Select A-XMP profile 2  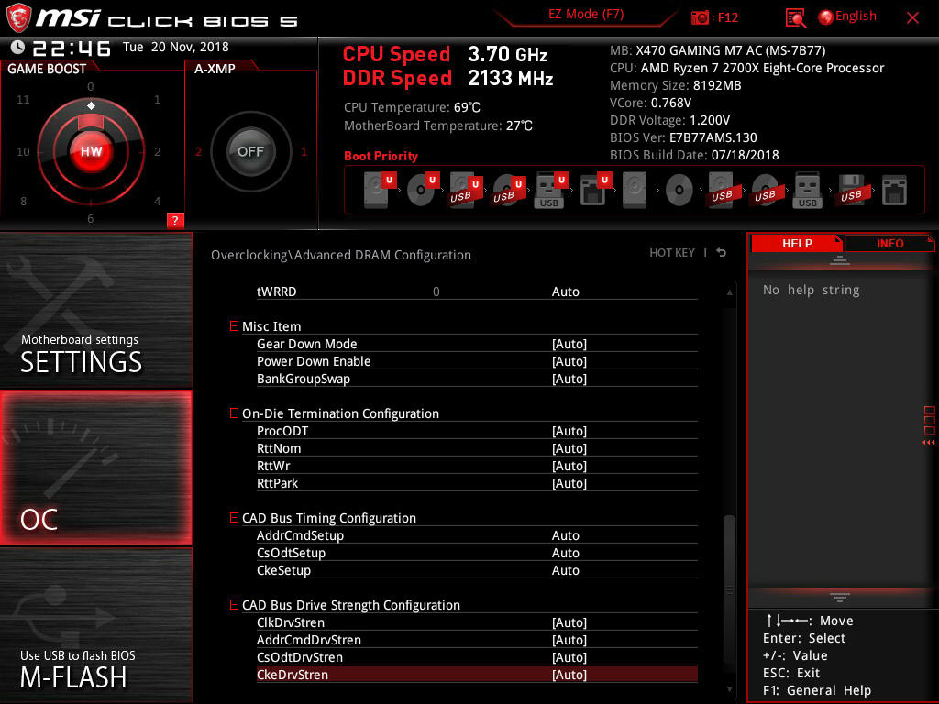pos(198,151)
